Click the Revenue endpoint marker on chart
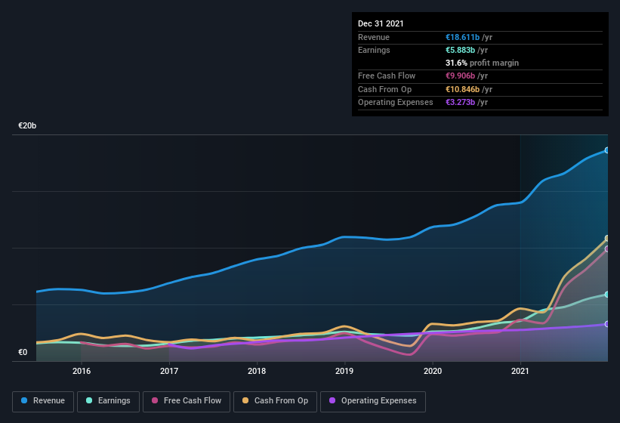This screenshot has height=423, width=620. click(x=607, y=150)
